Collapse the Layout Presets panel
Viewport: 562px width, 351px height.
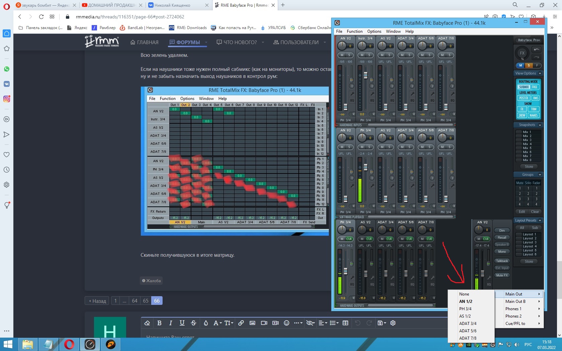tap(540, 221)
